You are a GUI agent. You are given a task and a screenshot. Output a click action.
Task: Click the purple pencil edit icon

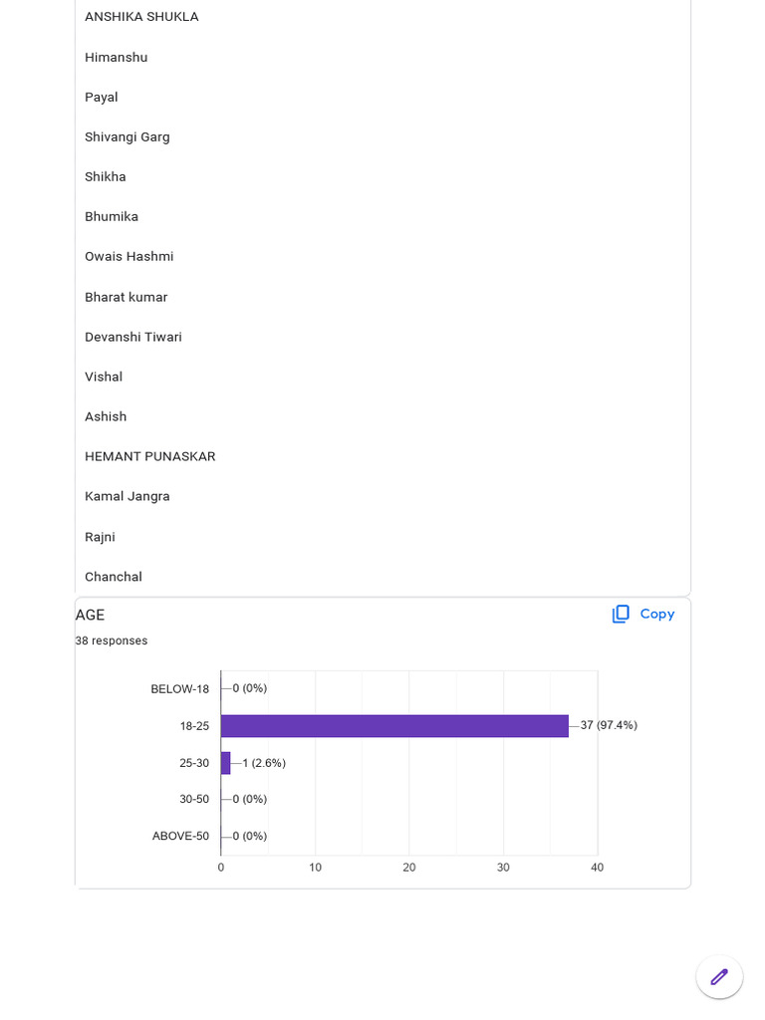(x=719, y=977)
